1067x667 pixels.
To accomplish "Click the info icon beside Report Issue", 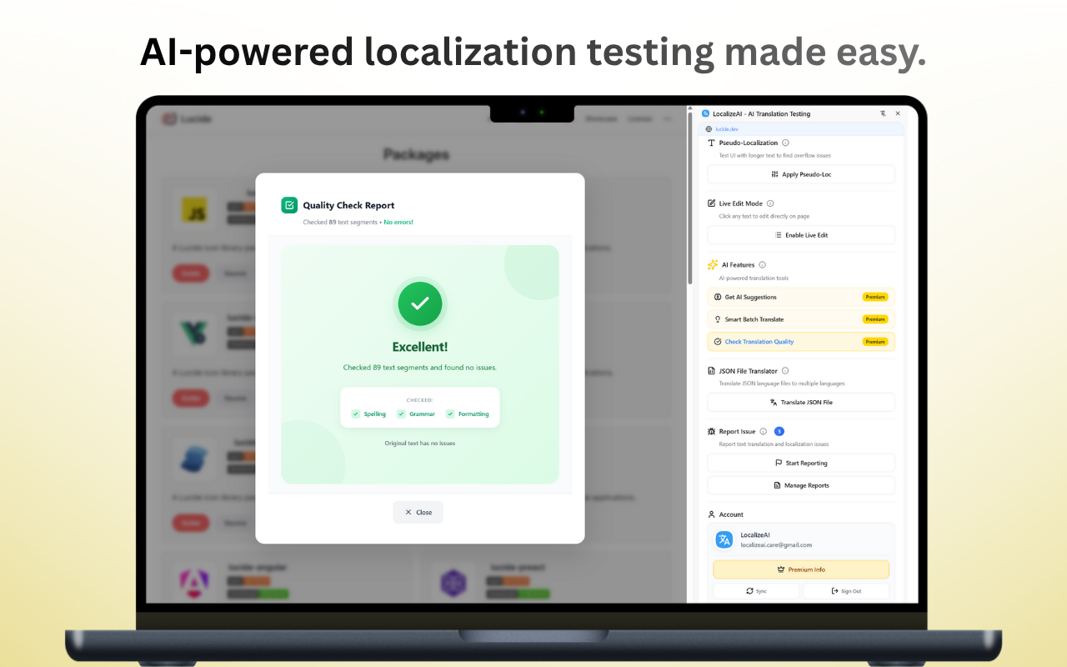I will pyautogui.click(x=763, y=432).
